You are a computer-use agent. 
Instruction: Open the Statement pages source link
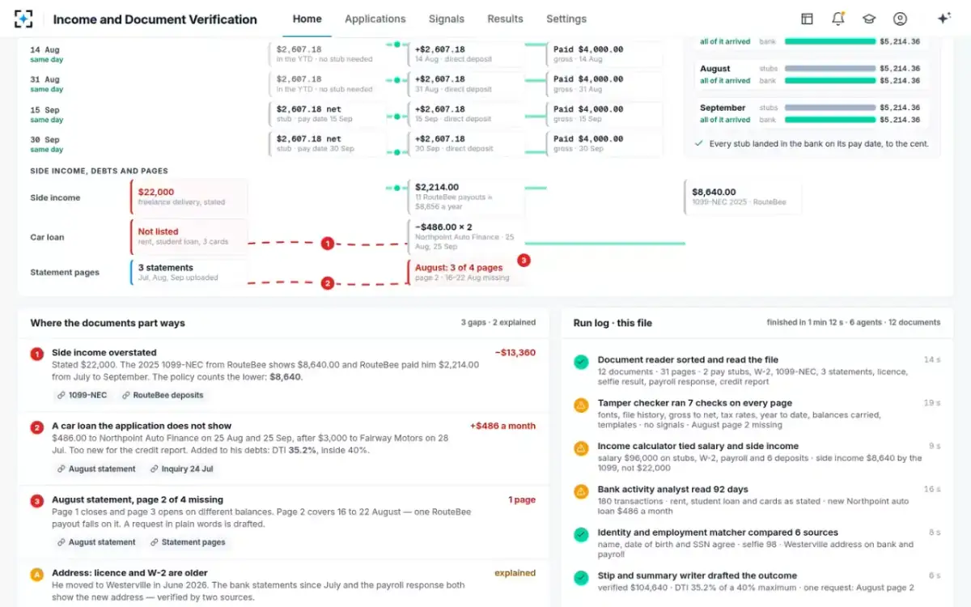(186, 542)
